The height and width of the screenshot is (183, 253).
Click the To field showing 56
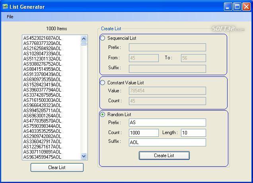click(193, 58)
